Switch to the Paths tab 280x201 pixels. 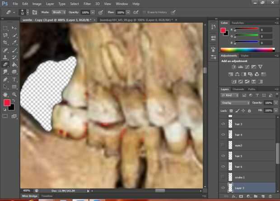pos(252,89)
